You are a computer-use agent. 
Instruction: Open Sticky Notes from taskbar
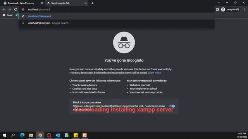(76, 135)
